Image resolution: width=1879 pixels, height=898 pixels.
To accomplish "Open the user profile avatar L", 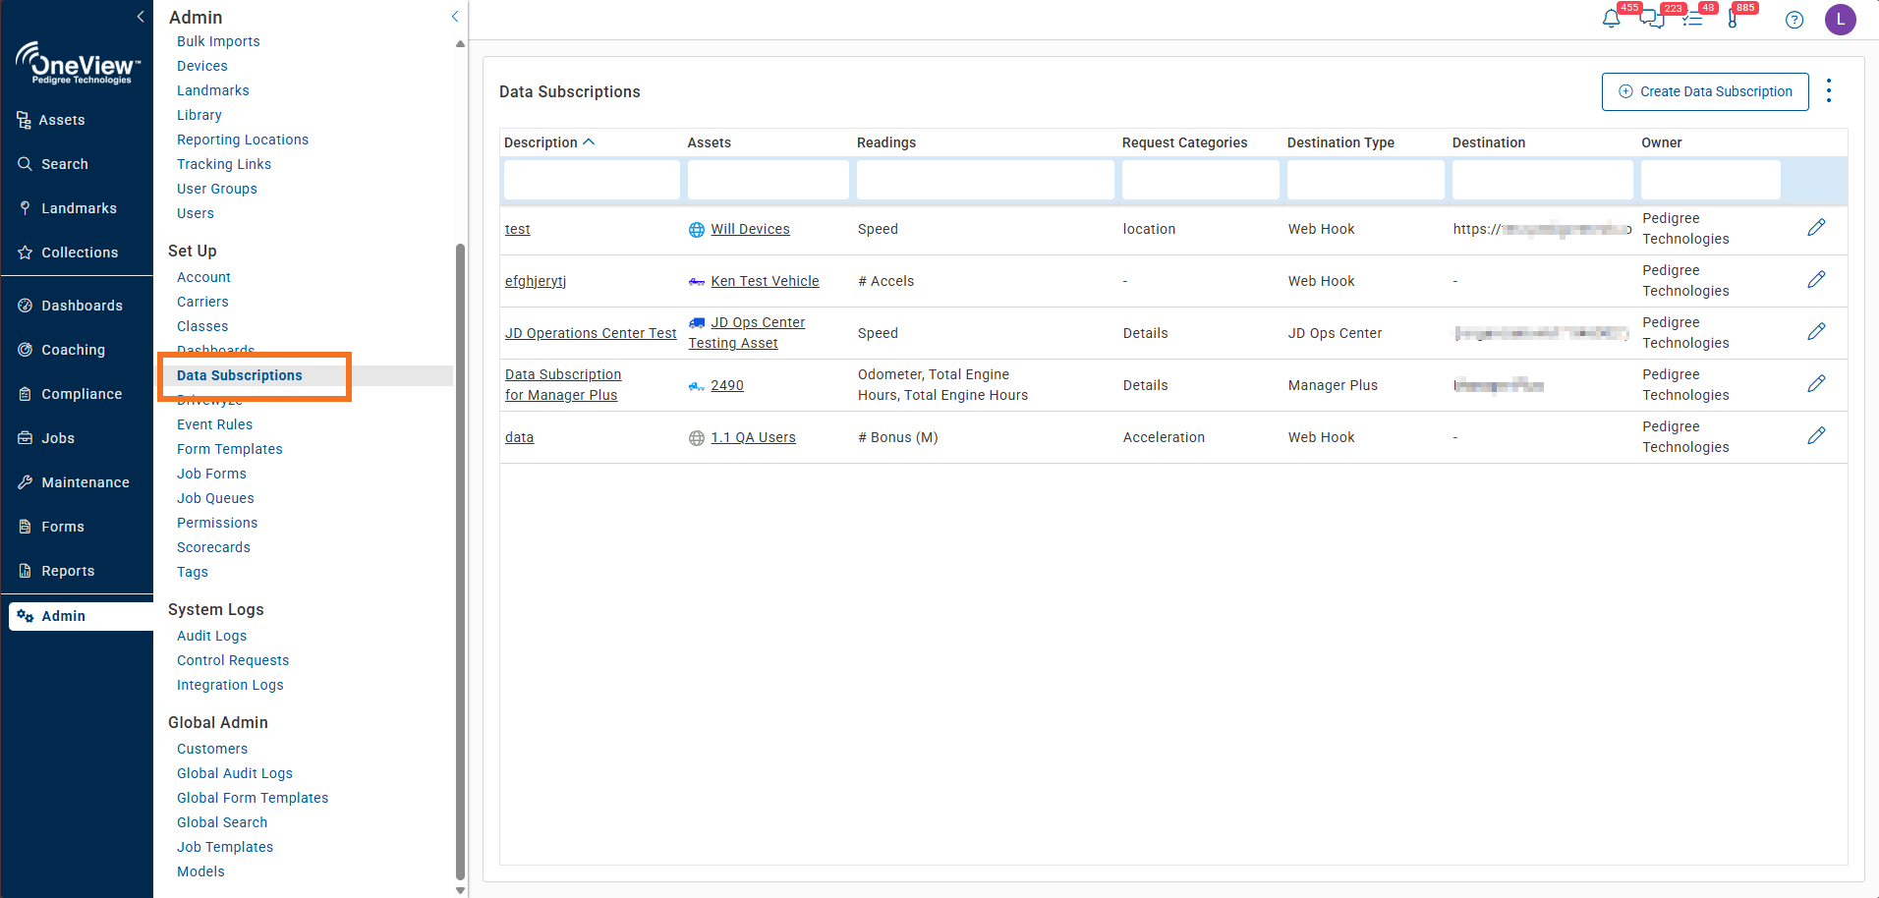I will pyautogui.click(x=1841, y=20).
